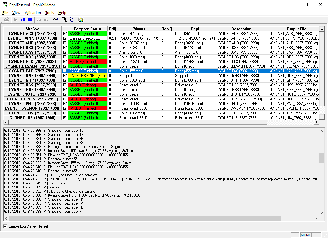Click log line 'Thread Queued'

point(61,183)
